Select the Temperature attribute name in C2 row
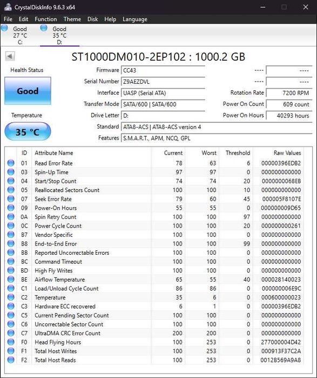The image size is (317, 378). (50, 297)
